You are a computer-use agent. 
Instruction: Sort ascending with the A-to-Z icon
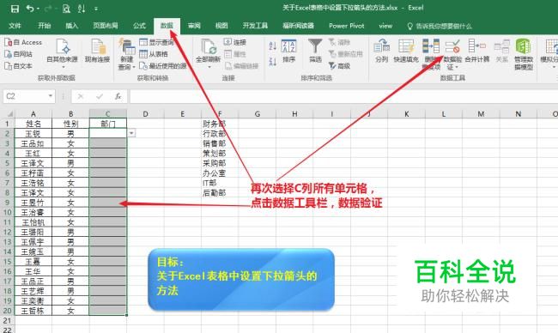pyautogui.click(x=273, y=45)
